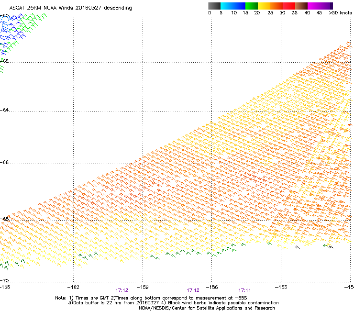
Task: Click the red 30-35 knots legend segment
Action: (289, 6)
